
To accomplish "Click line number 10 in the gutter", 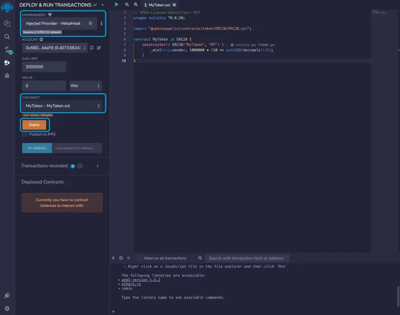I will pyautogui.click(x=124, y=61).
